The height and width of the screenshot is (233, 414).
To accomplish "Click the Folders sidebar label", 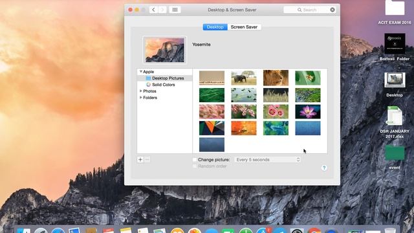I will pos(150,98).
